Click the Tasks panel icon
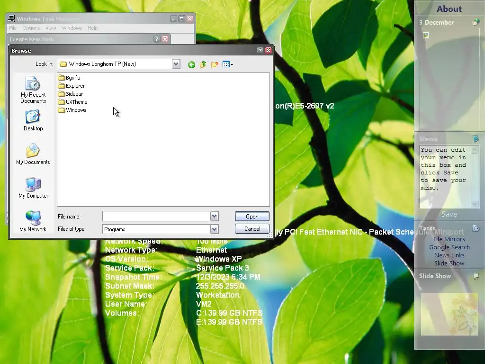The width and height of the screenshot is (485, 364). [x=476, y=228]
